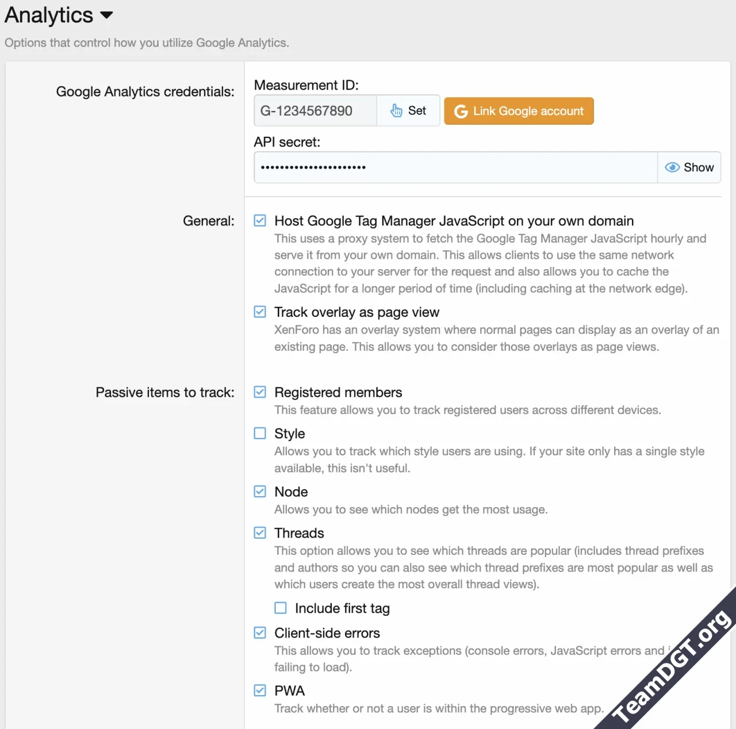Click the Link Google account button
736x729 pixels.
point(518,111)
